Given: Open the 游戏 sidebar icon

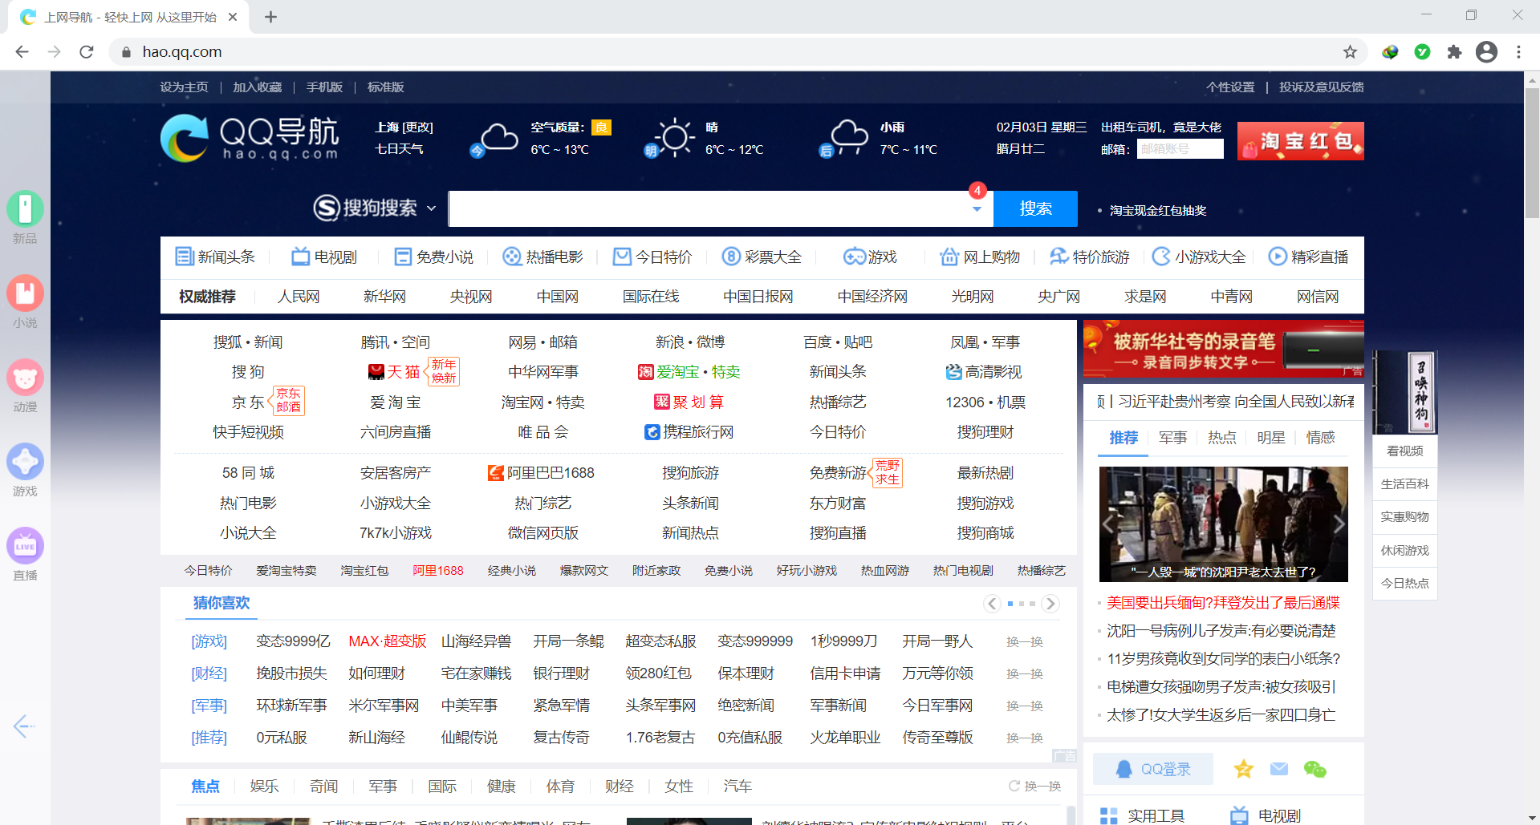Looking at the screenshot, I should pos(25,462).
